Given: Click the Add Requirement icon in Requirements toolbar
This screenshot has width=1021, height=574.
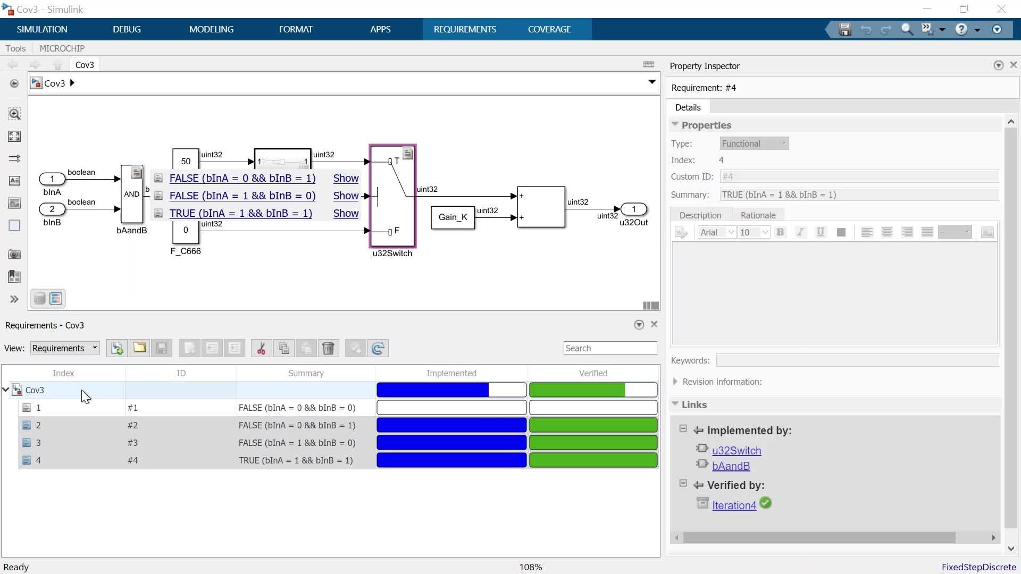Looking at the screenshot, I should [x=117, y=348].
